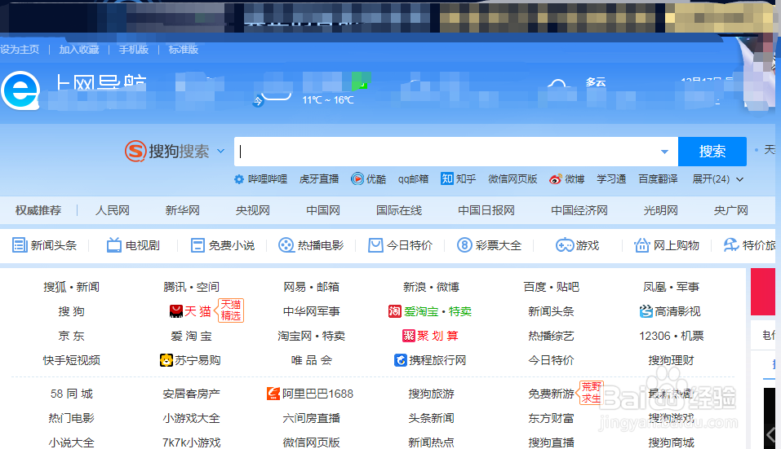This screenshot has height=449, width=781.
Task: Click the 天猫精选 badge
Action: (x=230, y=310)
